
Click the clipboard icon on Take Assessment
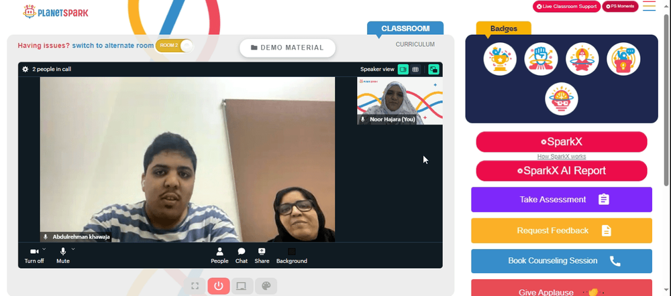coord(603,200)
